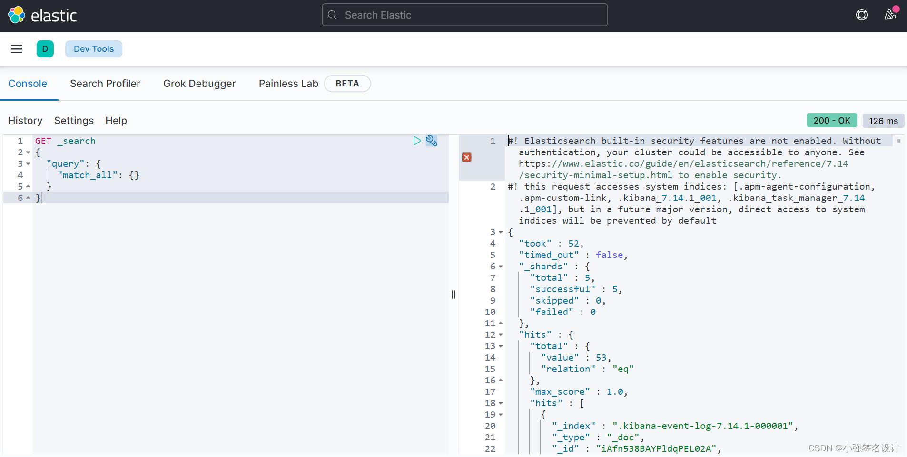Click the Elastic logo
This screenshot has height=457, width=907.
tap(42, 15)
